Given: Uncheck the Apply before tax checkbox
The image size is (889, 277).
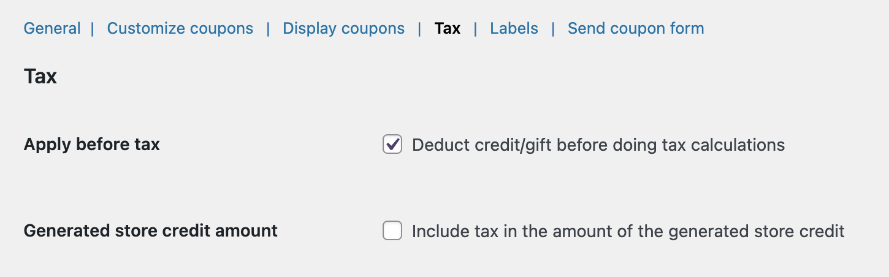Looking at the screenshot, I should click(x=392, y=145).
